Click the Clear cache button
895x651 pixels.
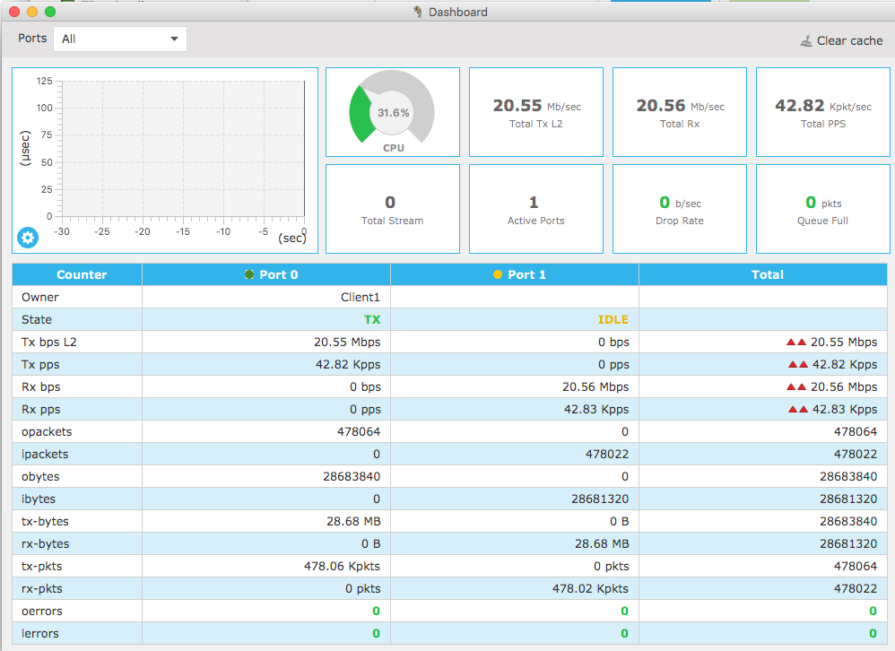841,40
